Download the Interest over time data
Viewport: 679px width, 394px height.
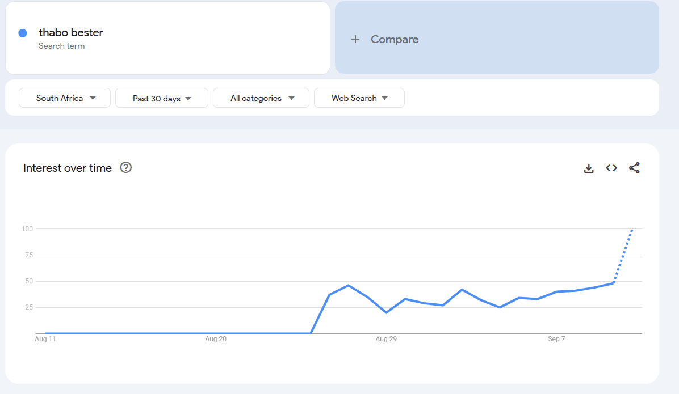click(x=589, y=168)
